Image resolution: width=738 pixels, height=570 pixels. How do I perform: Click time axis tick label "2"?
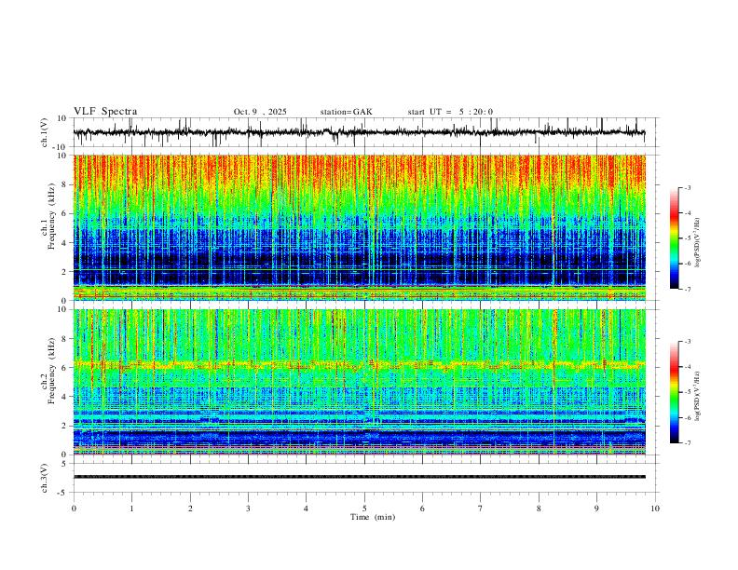click(x=190, y=509)
